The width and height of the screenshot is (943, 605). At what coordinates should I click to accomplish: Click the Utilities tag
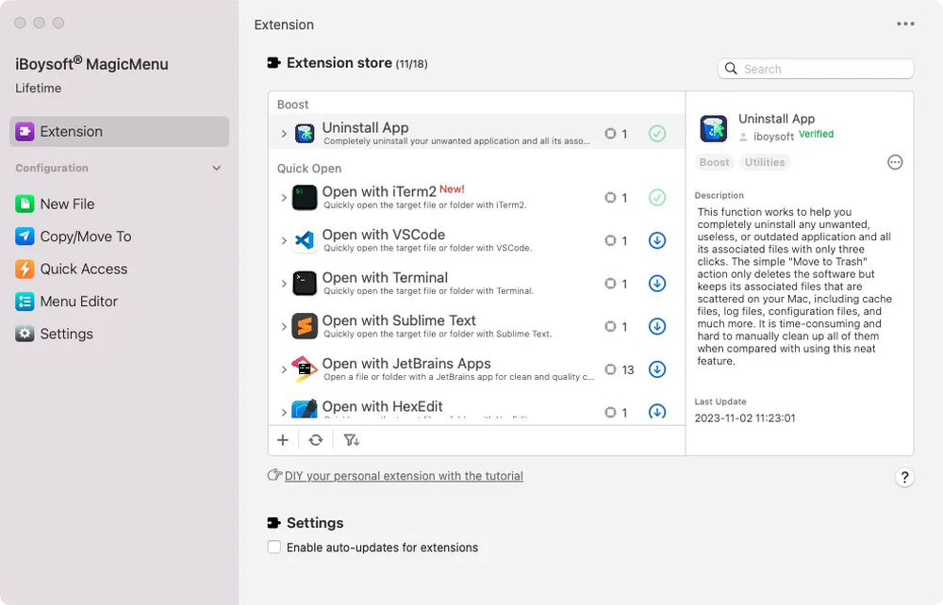(x=765, y=162)
